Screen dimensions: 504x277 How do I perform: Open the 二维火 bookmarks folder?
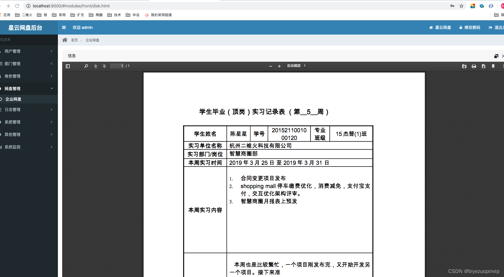click(24, 15)
